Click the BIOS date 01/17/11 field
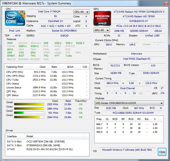Image resolution: width=170 pixels, height=161 pixels. click(115, 66)
